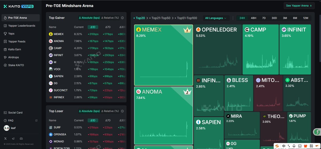
Task: Click MONAD icon in Top Loser
Action: pyautogui.click(x=51, y=141)
